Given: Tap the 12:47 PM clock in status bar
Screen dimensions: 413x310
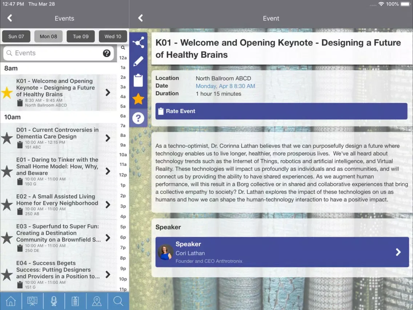Looking at the screenshot, I should tap(13, 4).
